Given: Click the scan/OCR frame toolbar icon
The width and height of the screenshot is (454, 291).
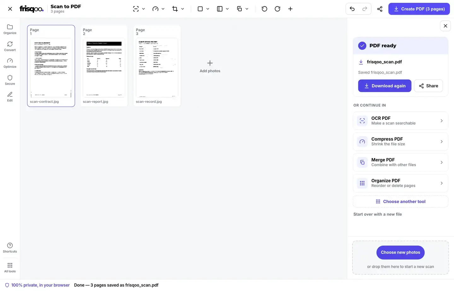Looking at the screenshot, I should (x=136, y=9).
